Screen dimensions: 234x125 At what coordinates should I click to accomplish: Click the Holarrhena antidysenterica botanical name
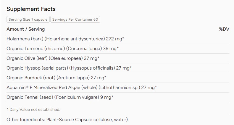[x=75, y=39]
